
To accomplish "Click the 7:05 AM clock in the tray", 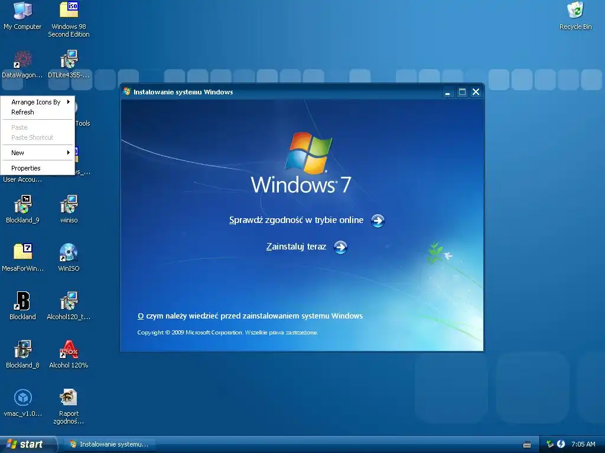I will coord(583,444).
